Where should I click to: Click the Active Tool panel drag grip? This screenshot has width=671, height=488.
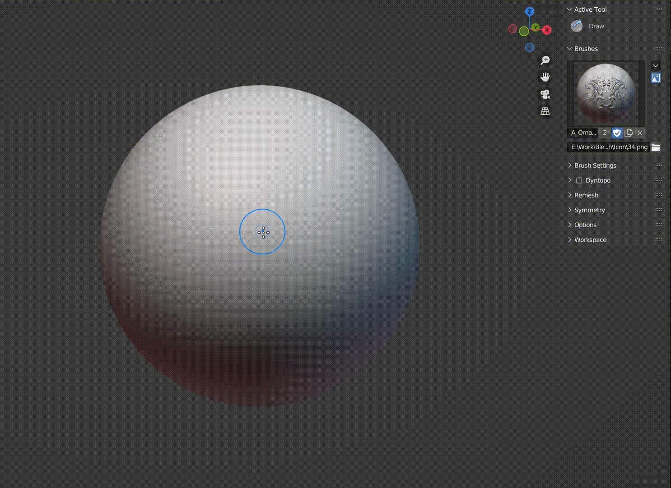[x=659, y=9]
